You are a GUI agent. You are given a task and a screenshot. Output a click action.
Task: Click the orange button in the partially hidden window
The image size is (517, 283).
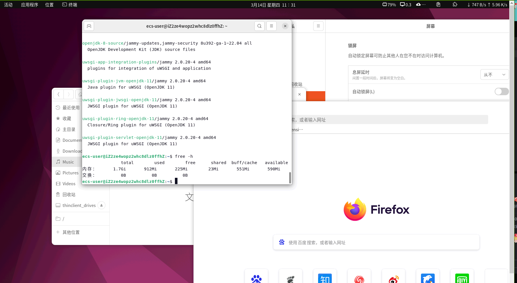pyautogui.click(x=316, y=96)
